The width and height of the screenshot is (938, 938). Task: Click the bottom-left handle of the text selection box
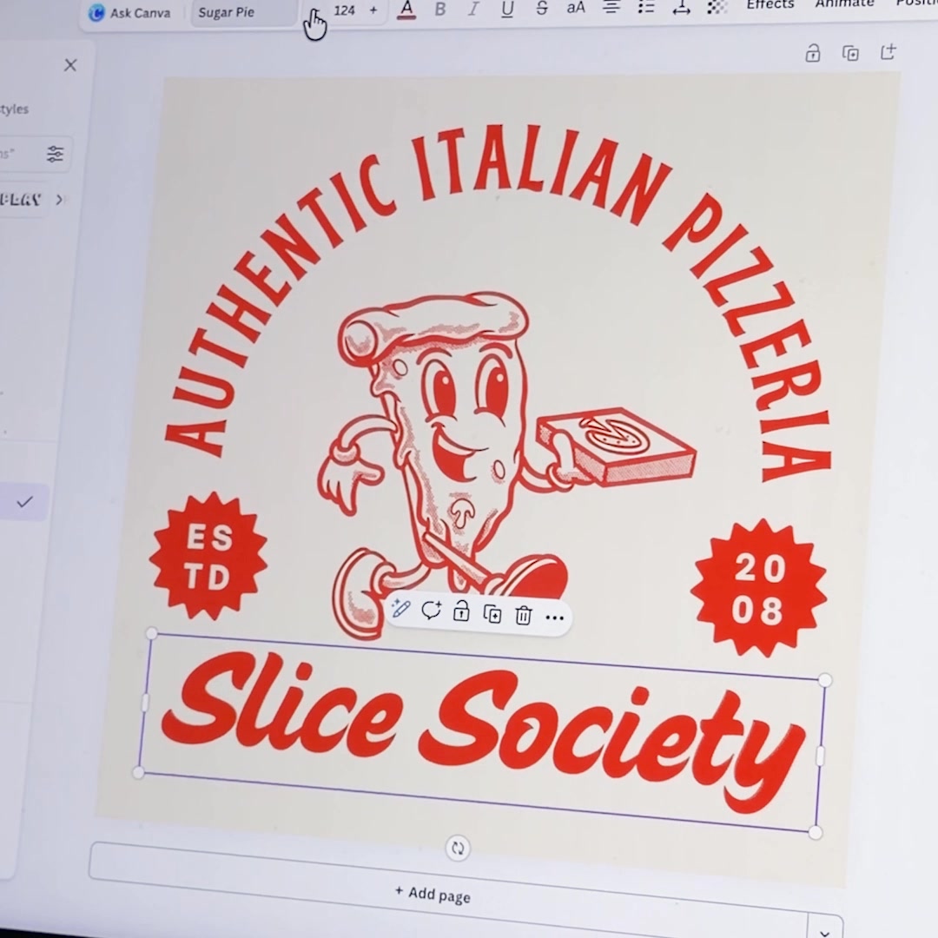click(138, 772)
